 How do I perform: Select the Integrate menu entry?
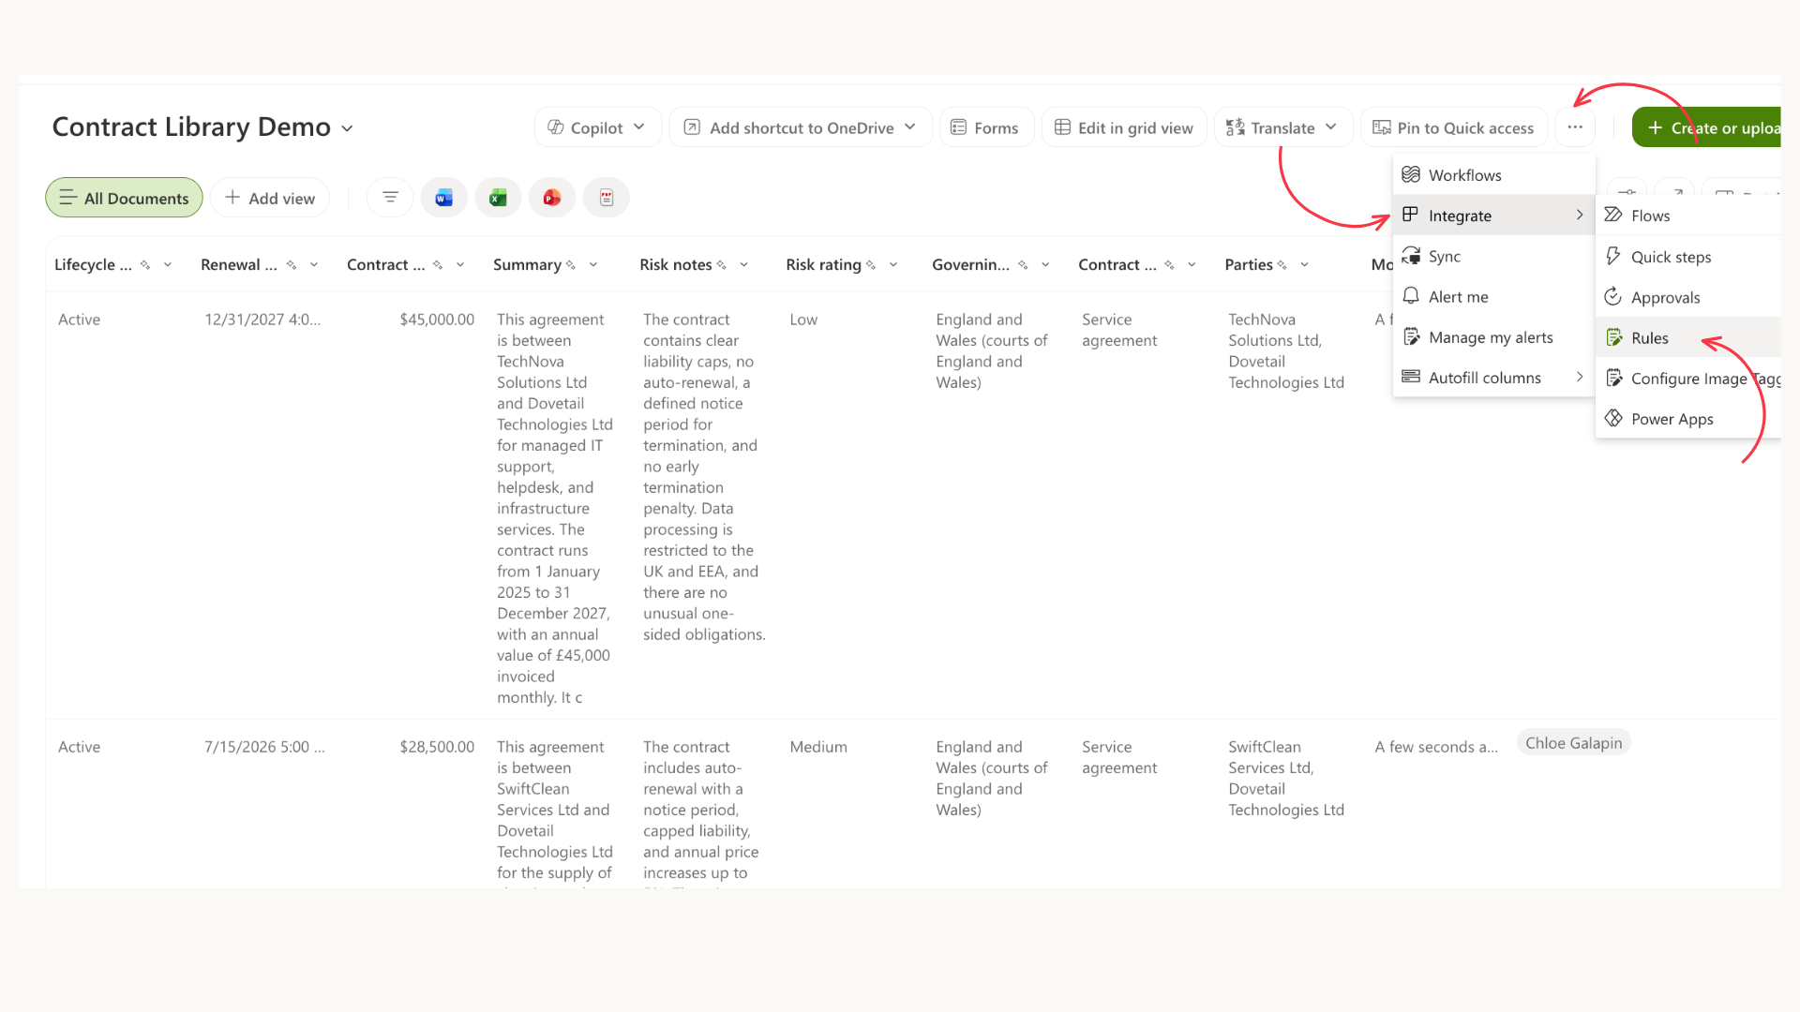[1493, 216]
